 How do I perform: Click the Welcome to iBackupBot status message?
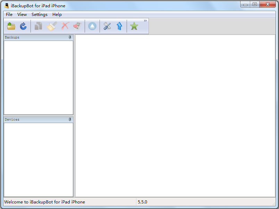point(44,202)
